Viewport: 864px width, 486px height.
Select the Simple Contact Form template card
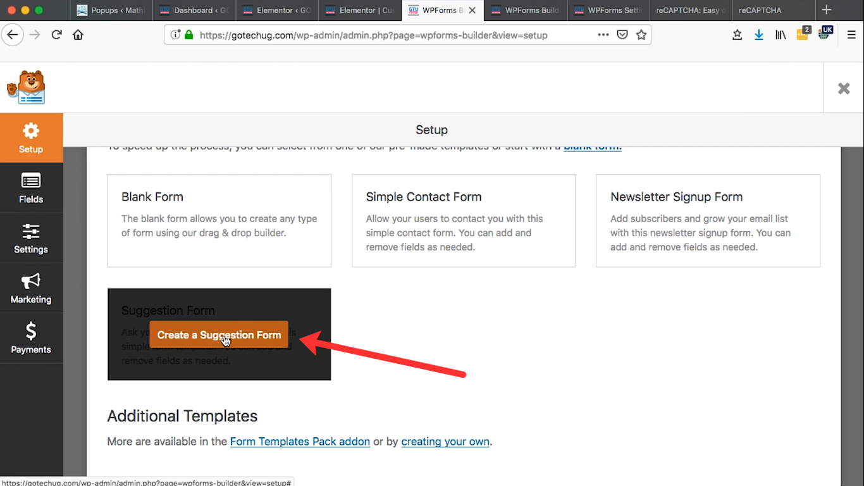[x=464, y=221]
